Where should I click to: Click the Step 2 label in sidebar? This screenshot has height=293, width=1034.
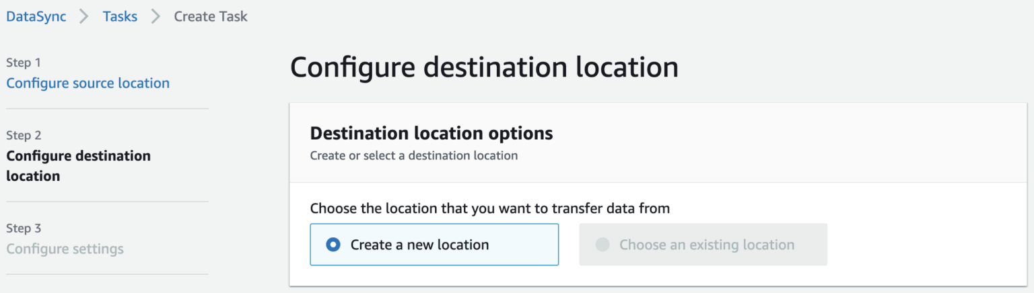pos(24,135)
